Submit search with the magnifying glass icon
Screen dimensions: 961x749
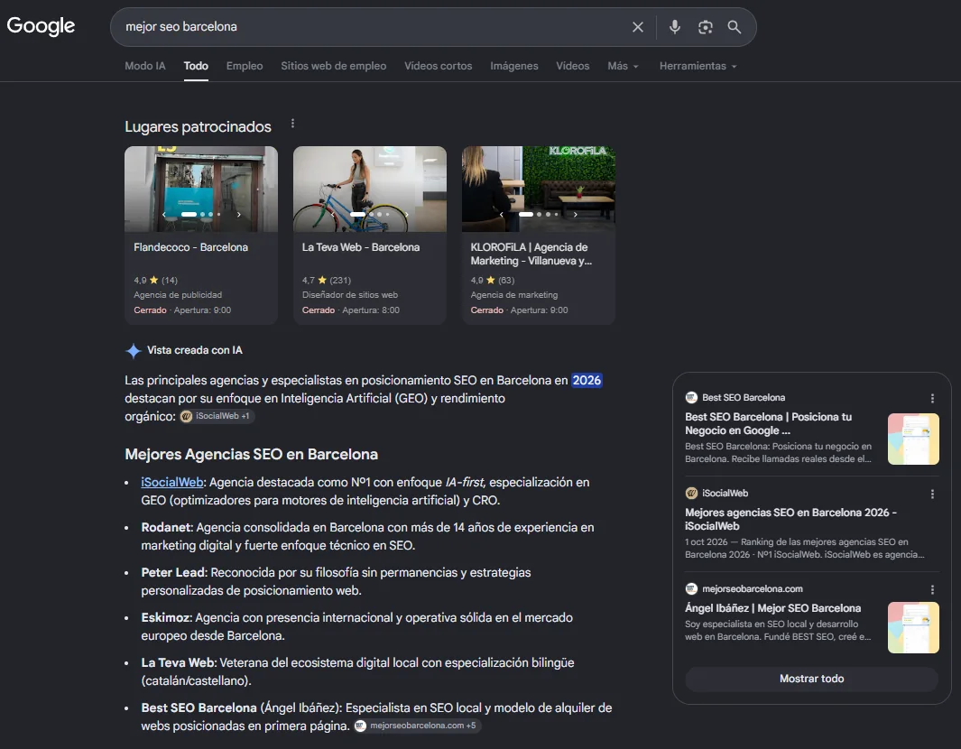[x=734, y=27]
